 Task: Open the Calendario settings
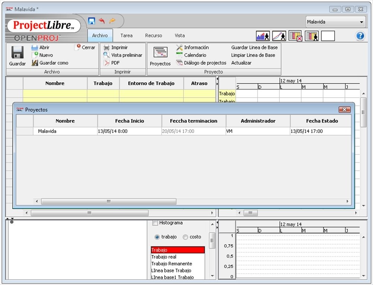coord(191,55)
